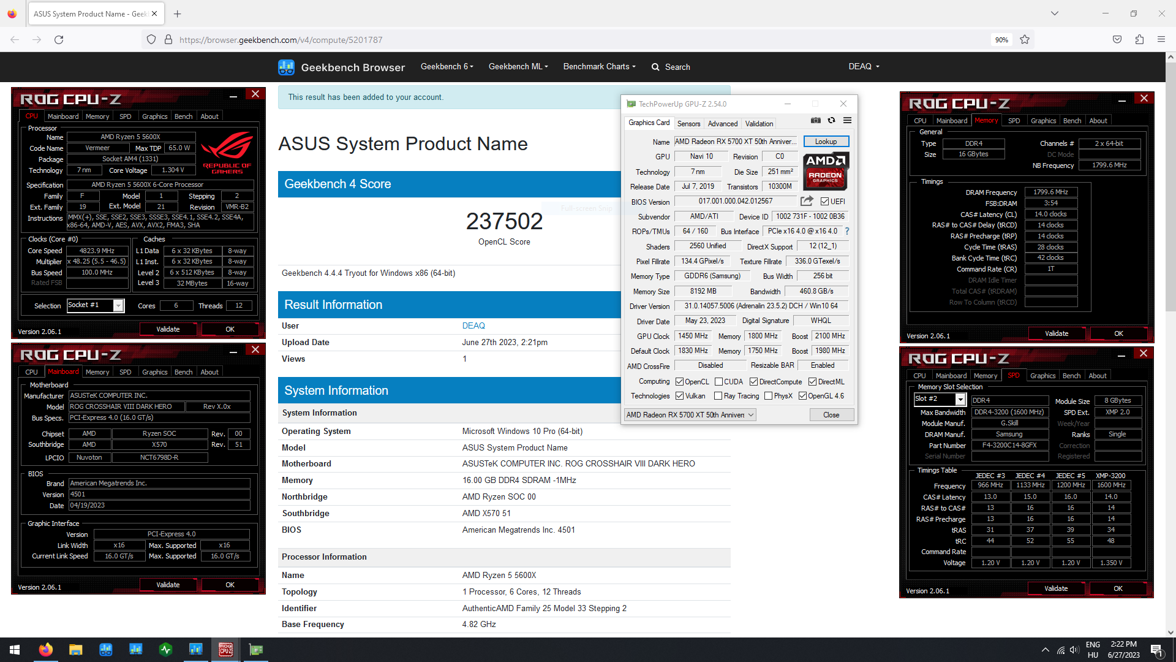Click the Firefox forward arrow
The height and width of the screenshot is (662, 1176).
(37, 40)
